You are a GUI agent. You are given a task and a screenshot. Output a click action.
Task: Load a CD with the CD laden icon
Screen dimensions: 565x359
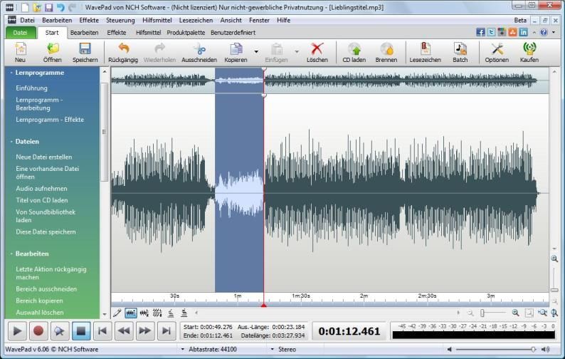(x=354, y=48)
